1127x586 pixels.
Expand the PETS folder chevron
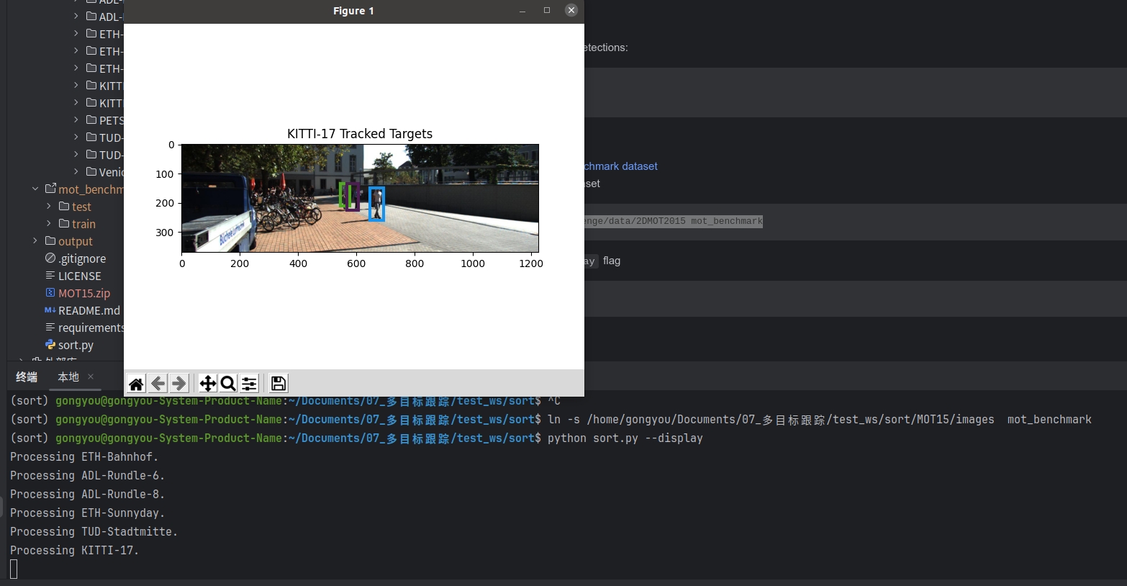(x=76, y=120)
